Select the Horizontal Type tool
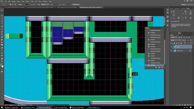The width and height of the screenshot is (194, 109). pyautogui.click(x=2, y=50)
